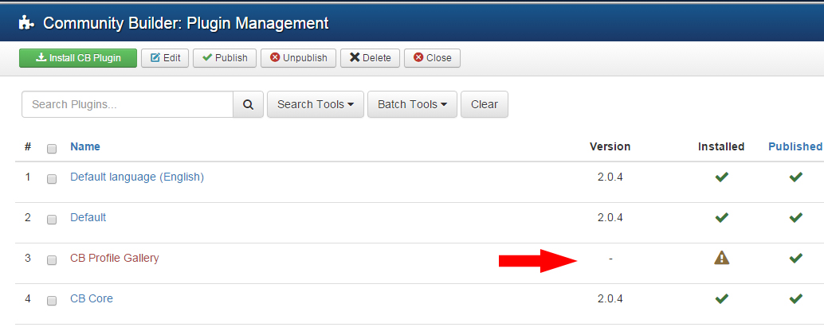The height and width of the screenshot is (331, 824).
Task: Click installed checkmark for Default plugin row
Action: pos(721,217)
